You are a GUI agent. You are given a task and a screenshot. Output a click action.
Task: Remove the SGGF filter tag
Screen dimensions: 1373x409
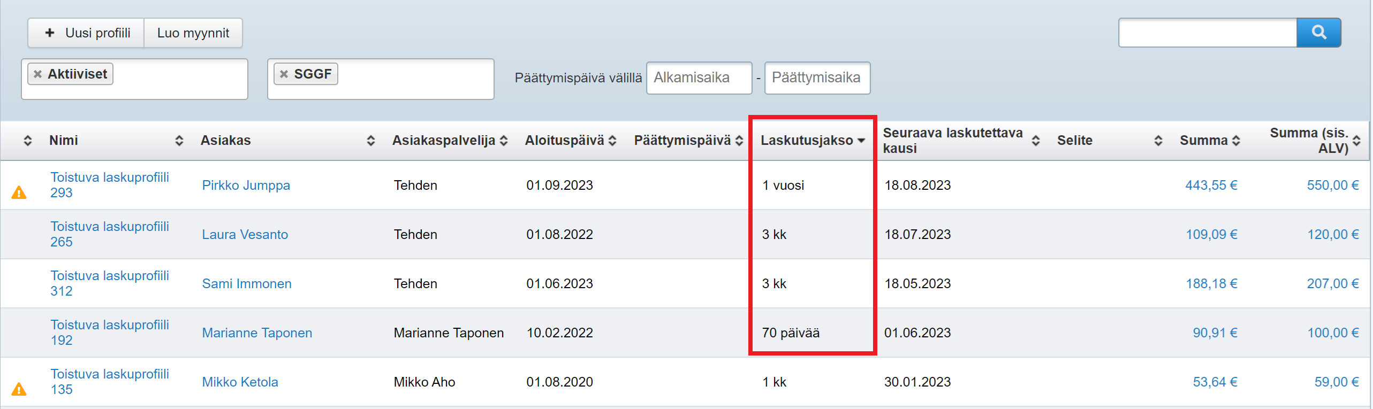pos(284,74)
